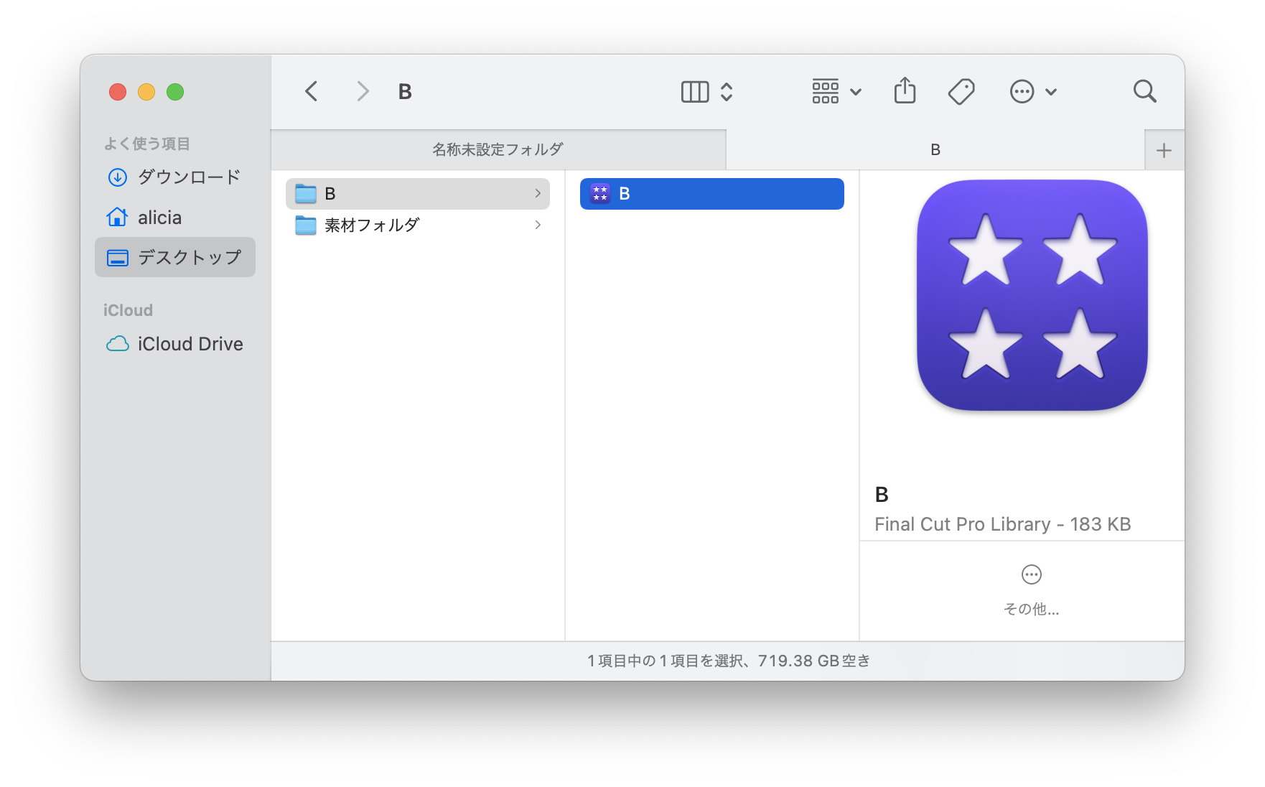The height and width of the screenshot is (787, 1265).
Task: Open the view switcher up-down arrows
Action: [727, 92]
